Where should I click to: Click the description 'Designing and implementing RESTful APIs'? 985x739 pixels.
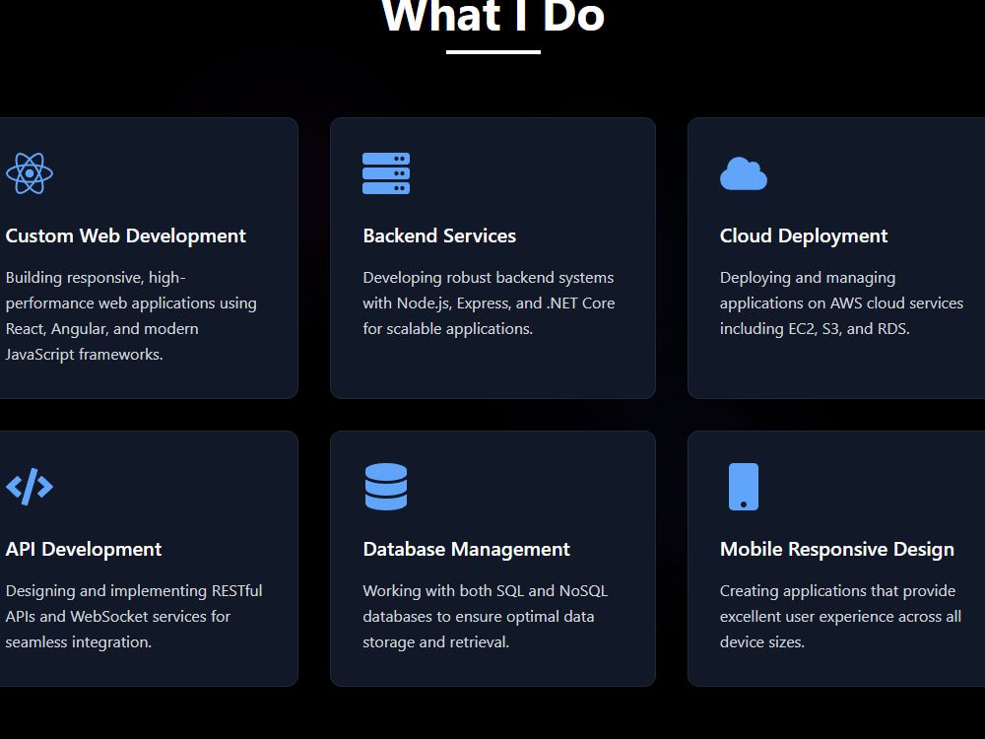134,617
